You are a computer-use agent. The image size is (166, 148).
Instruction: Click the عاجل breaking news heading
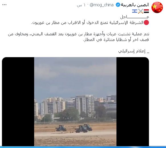135,17
